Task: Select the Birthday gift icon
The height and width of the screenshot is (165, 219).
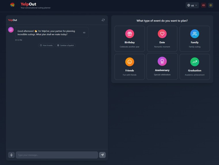Action: 130,34
